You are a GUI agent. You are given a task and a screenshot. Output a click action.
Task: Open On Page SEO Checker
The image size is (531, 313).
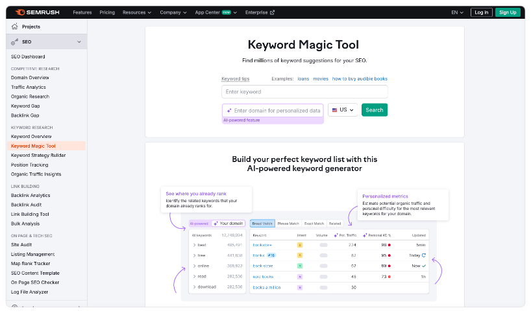(x=35, y=283)
